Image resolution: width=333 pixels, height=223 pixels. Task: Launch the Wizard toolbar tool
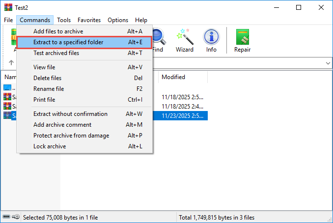click(x=185, y=40)
